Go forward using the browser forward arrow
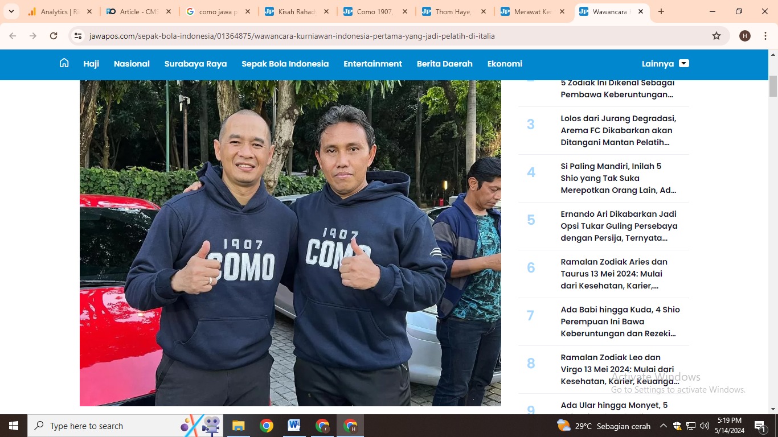 (x=33, y=36)
